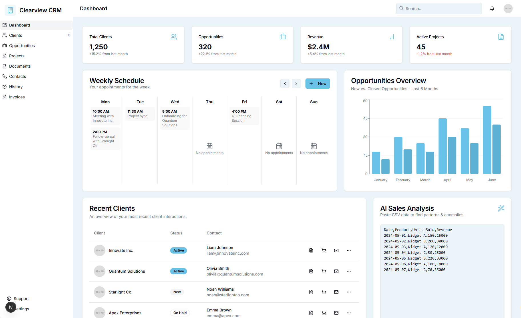Switch to the Opportunities section
Viewport: 521px width, 318px height.
click(21, 45)
